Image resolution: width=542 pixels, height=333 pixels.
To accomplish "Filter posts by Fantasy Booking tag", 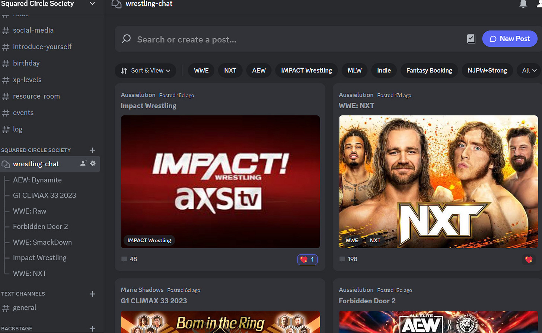I will [429, 70].
